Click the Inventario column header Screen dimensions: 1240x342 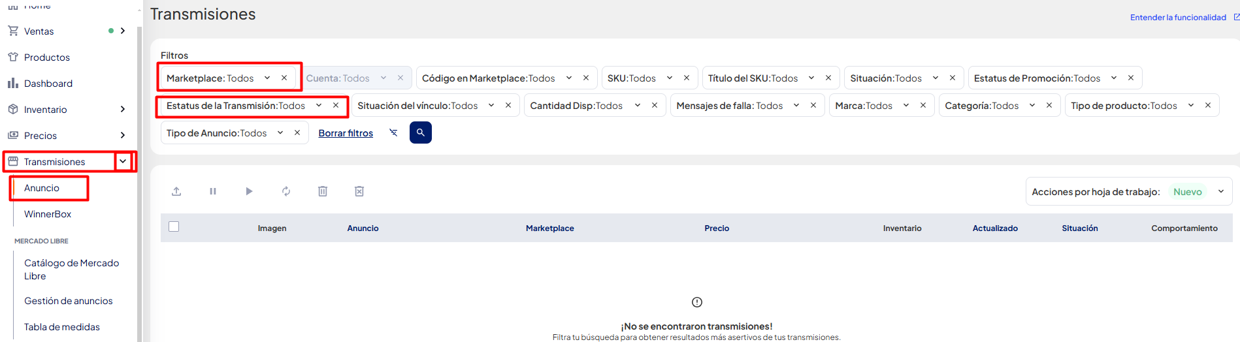coord(902,228)
